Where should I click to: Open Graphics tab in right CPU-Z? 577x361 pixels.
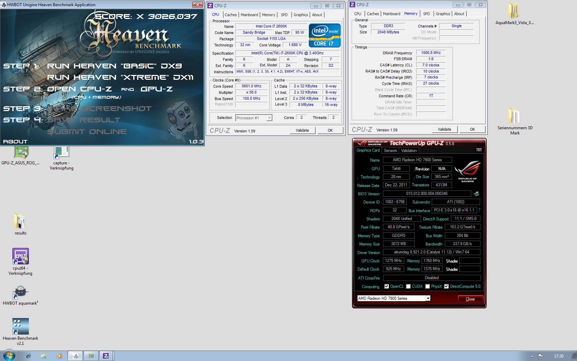pyautogui.click(x=443, y=14)
